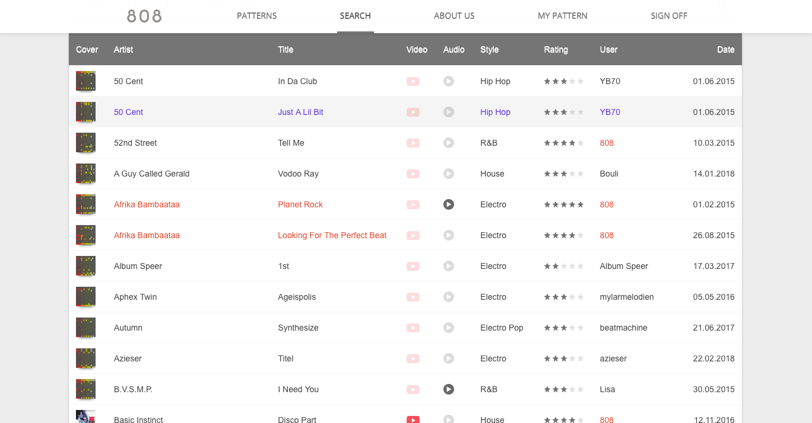Screen dimensions: 812x423
Task: Click Looking For The Perfect Beat title
Action: click(332, 235)
